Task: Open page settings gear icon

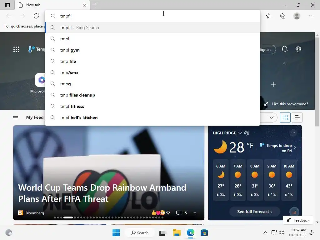Action: click(298, 49)
